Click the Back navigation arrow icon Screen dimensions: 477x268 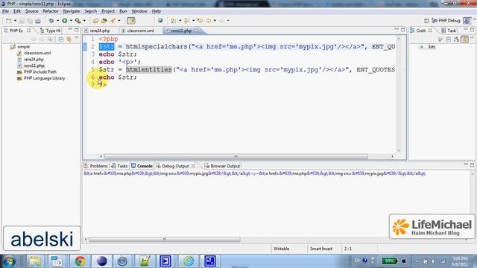(209, 21)
